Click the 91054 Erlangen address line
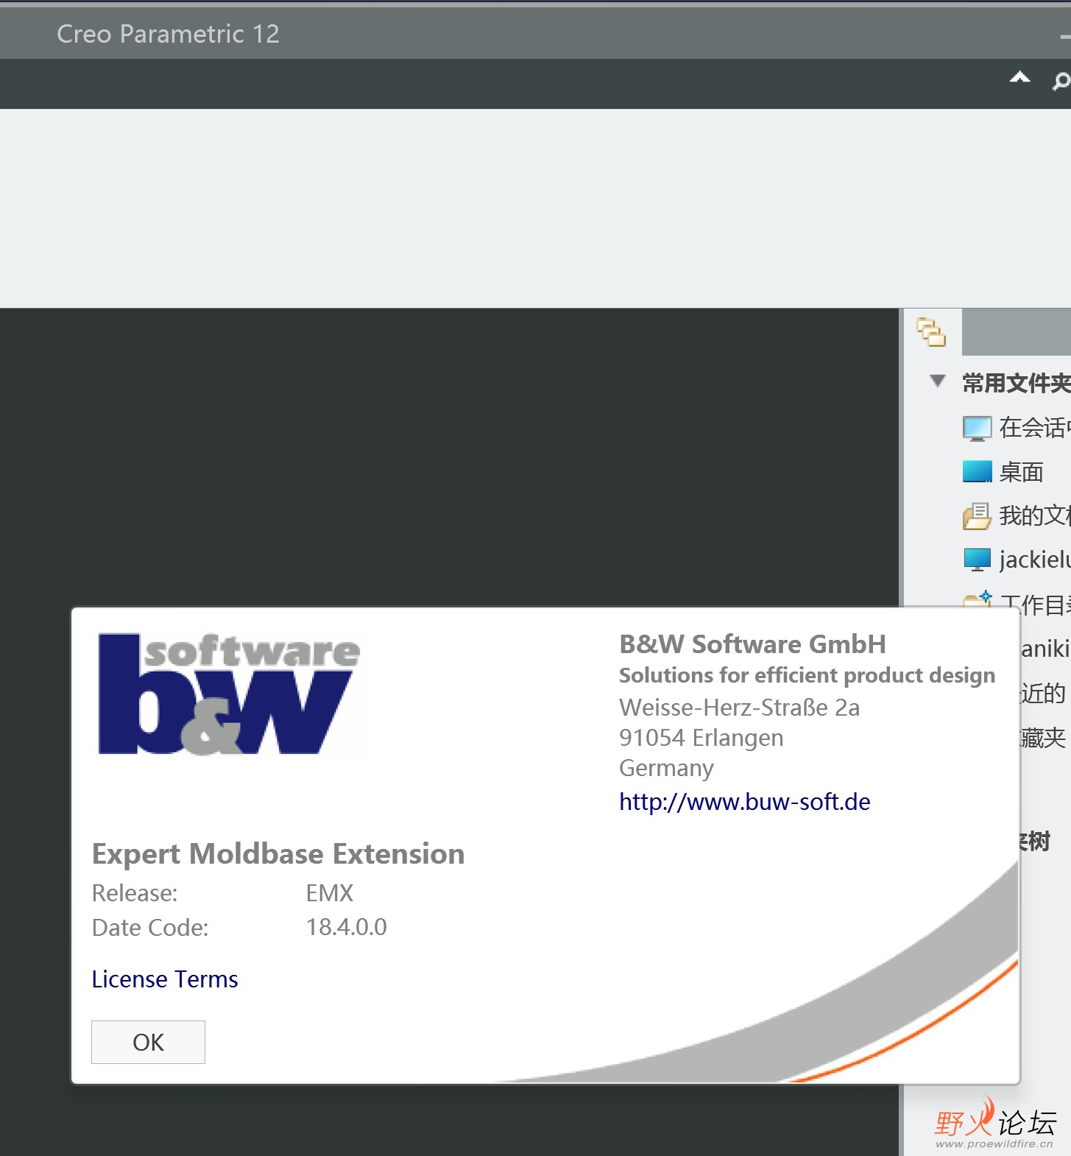 701,738
